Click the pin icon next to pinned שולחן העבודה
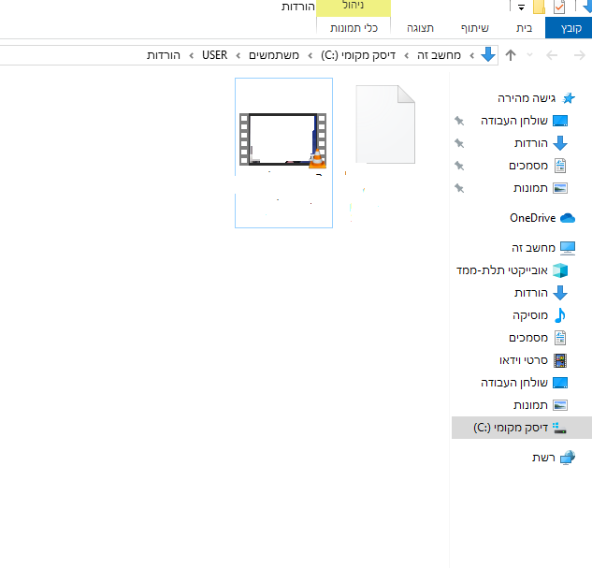 459,121
